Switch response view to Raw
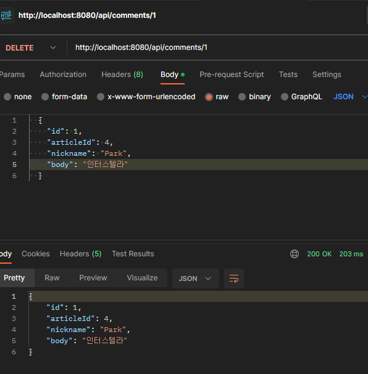The height and width of the screenshot is (374, 368). [x=52, y=278]
